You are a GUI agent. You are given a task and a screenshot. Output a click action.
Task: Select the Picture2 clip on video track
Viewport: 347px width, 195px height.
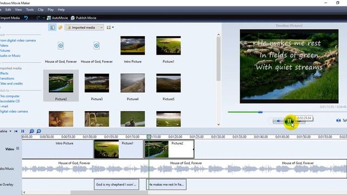pos(169,149)
